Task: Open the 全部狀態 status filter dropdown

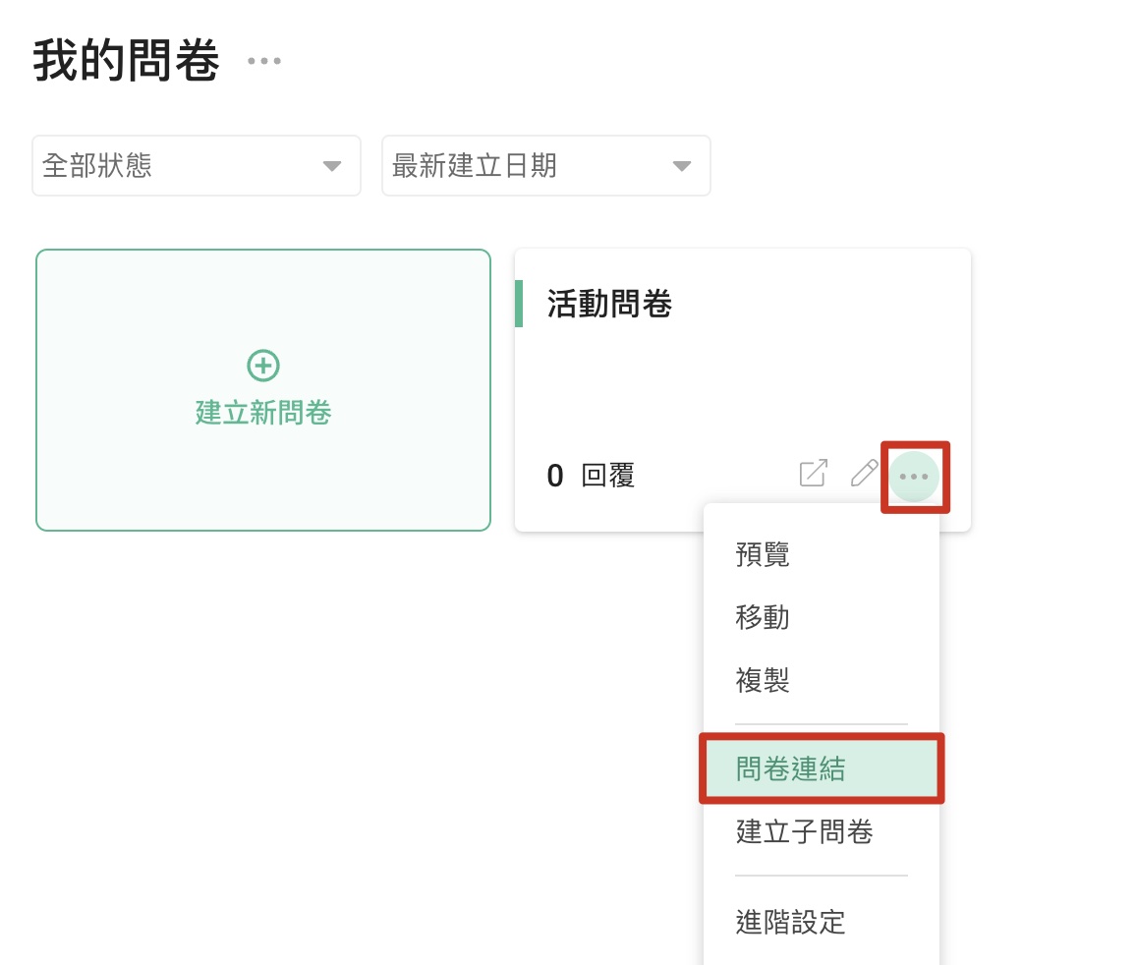Action: [x=196, y=165]
